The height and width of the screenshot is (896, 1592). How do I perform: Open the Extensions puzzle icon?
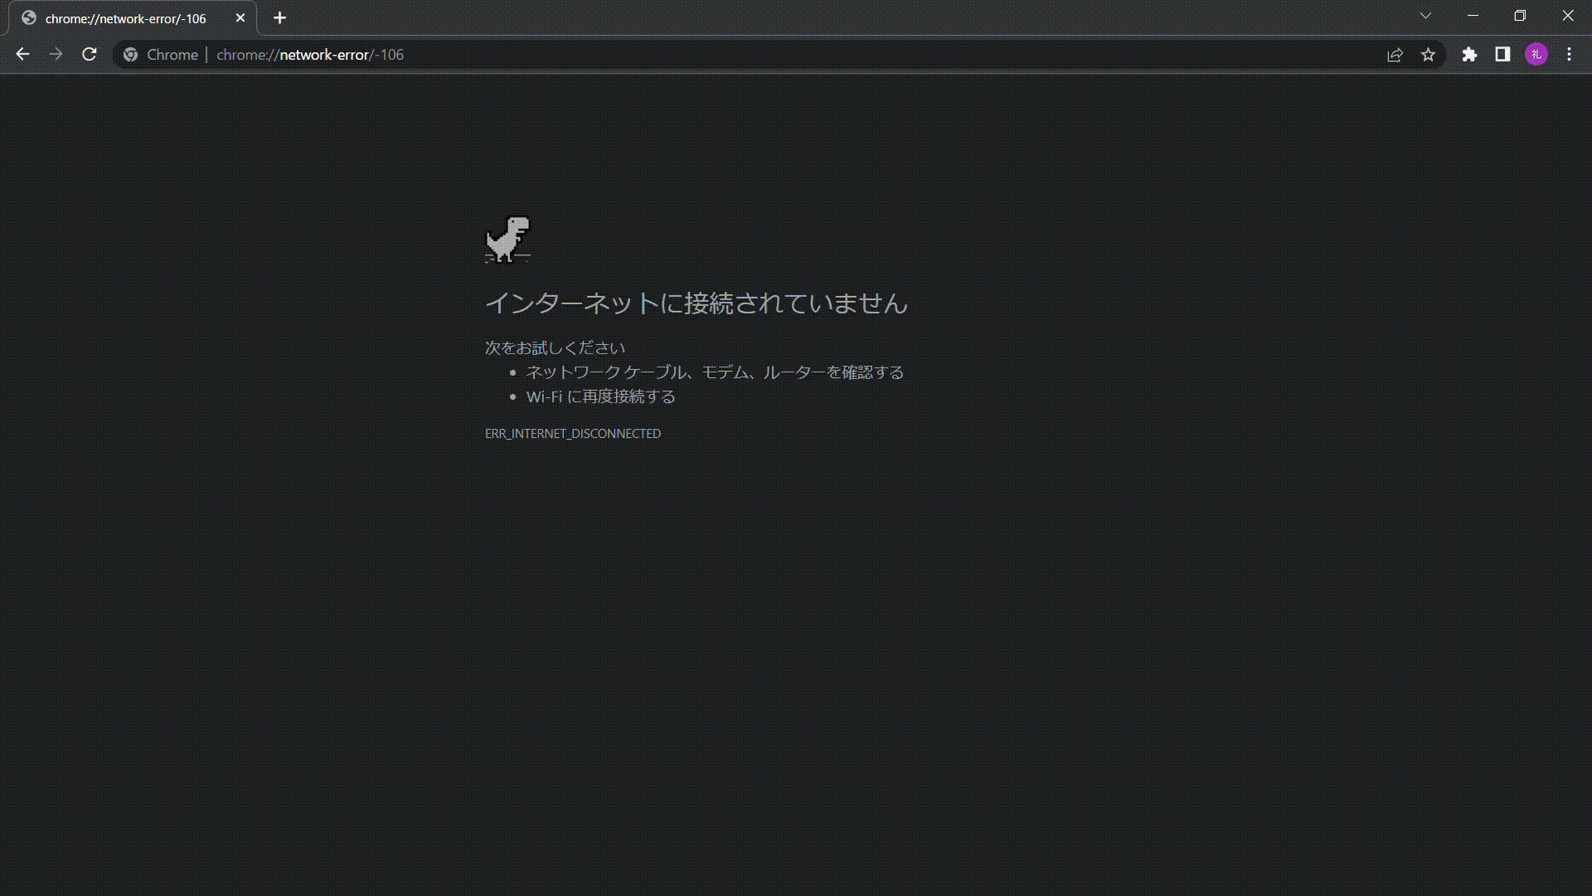click(x=1470, y=54)
